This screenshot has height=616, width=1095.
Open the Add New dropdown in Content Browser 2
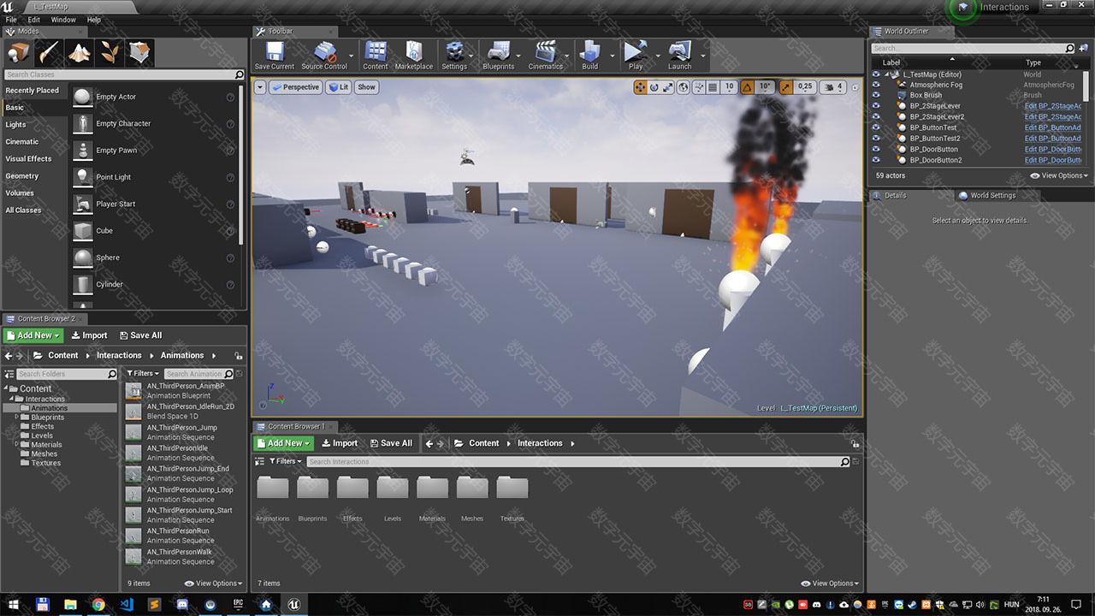pos(33,335)
